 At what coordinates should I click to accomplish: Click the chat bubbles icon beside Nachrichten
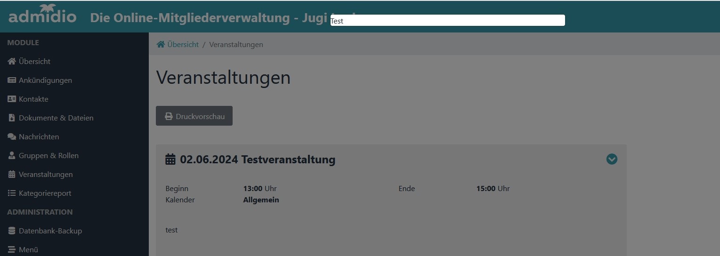(x=12, y=136)
